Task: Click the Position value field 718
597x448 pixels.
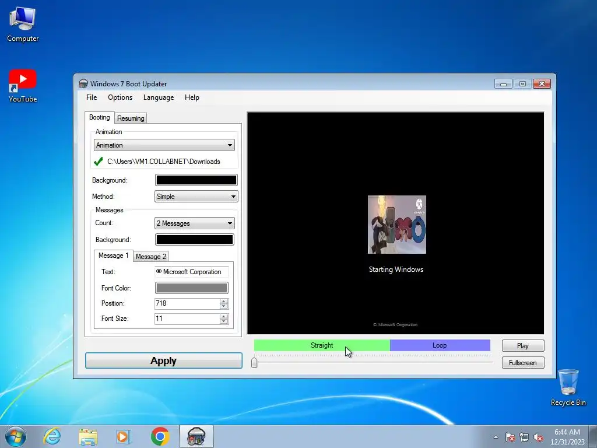Action: [187, 303]
